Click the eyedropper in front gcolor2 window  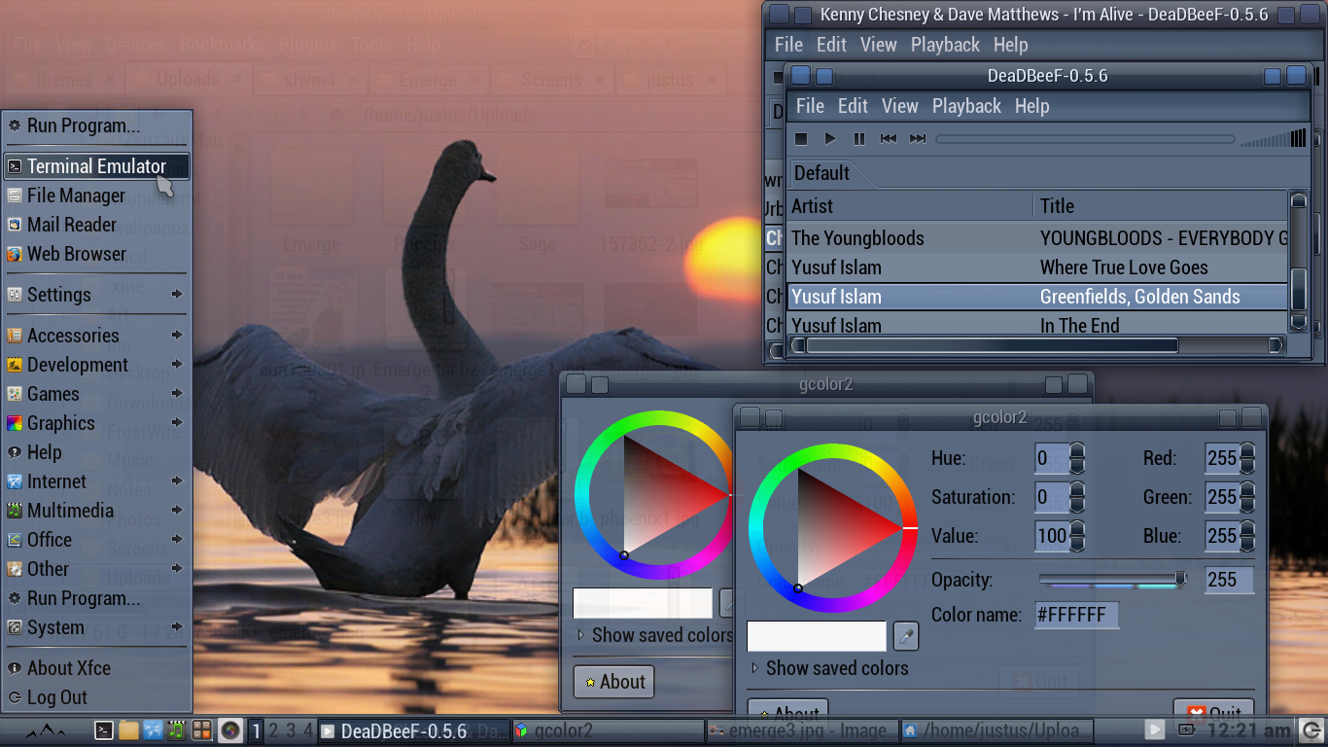pyautogui.click(x=905, y=636)
